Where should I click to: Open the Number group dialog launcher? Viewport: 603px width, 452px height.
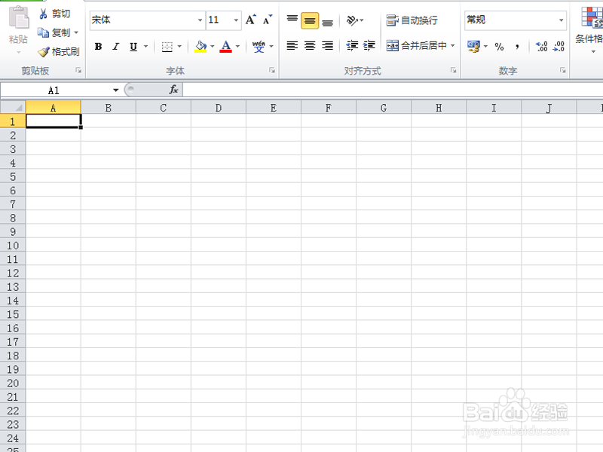(x=562, y=70)
